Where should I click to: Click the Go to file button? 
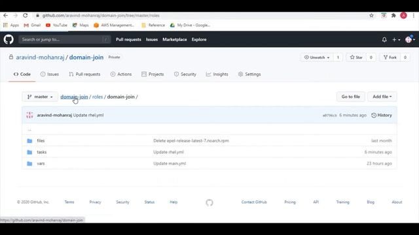351,97
